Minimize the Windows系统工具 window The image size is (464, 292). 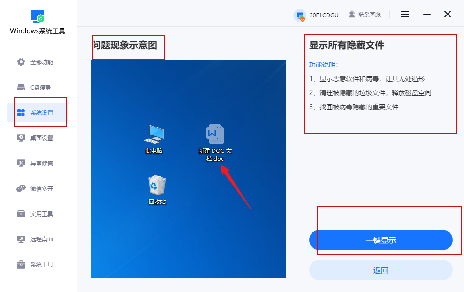coord(427,14)
